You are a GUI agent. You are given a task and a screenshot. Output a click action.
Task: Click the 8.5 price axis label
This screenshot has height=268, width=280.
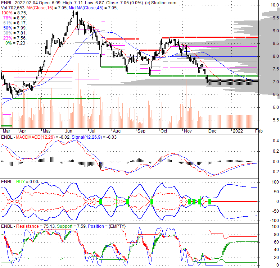click(276, 43)
